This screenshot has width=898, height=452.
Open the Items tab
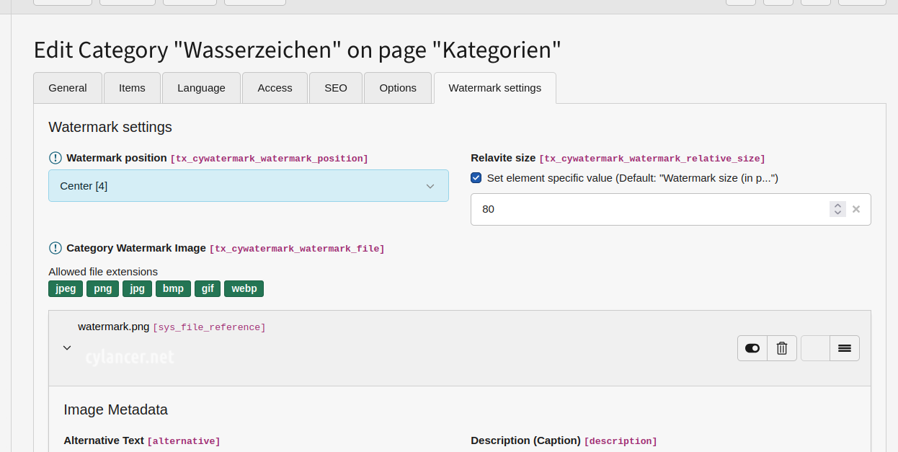[132, 88]
